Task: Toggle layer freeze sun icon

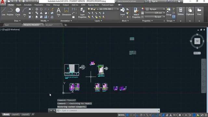Action: (x=92, y=9)
